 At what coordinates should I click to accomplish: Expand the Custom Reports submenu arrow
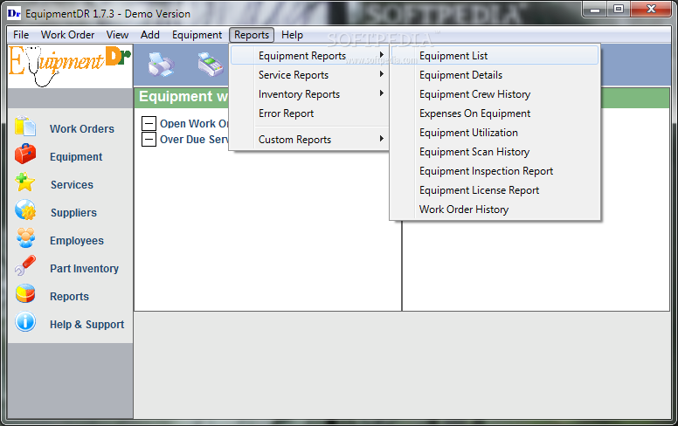(x=381, y=138)
